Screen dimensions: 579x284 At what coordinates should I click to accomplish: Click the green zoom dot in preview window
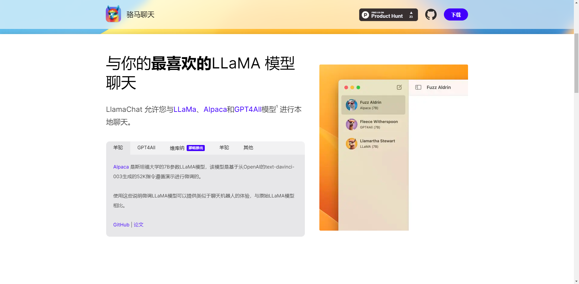tap(358, 87)
